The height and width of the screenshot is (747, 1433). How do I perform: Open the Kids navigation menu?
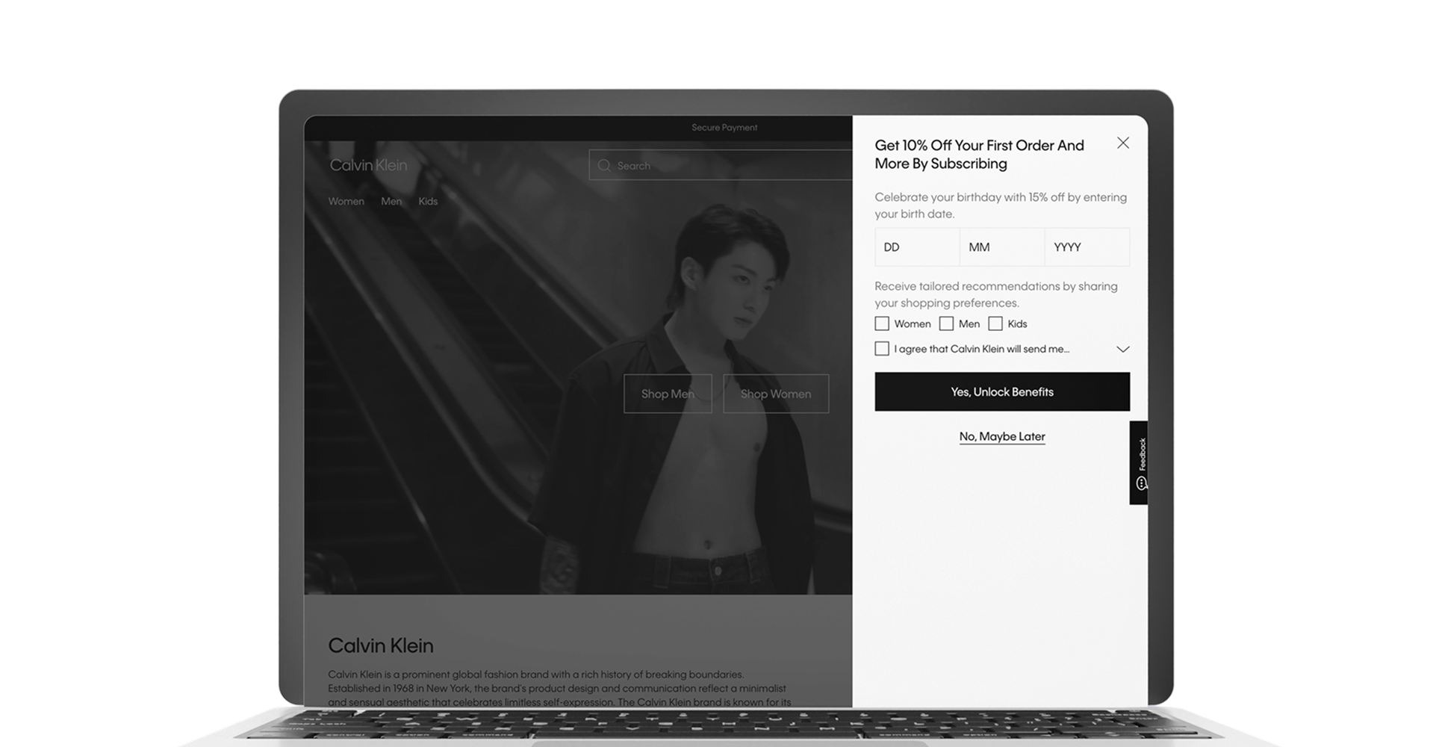click(428, 202)
